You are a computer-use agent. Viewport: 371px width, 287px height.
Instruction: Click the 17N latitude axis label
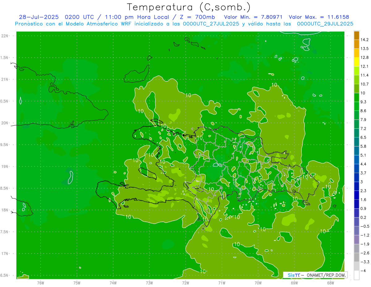[5, 254]
